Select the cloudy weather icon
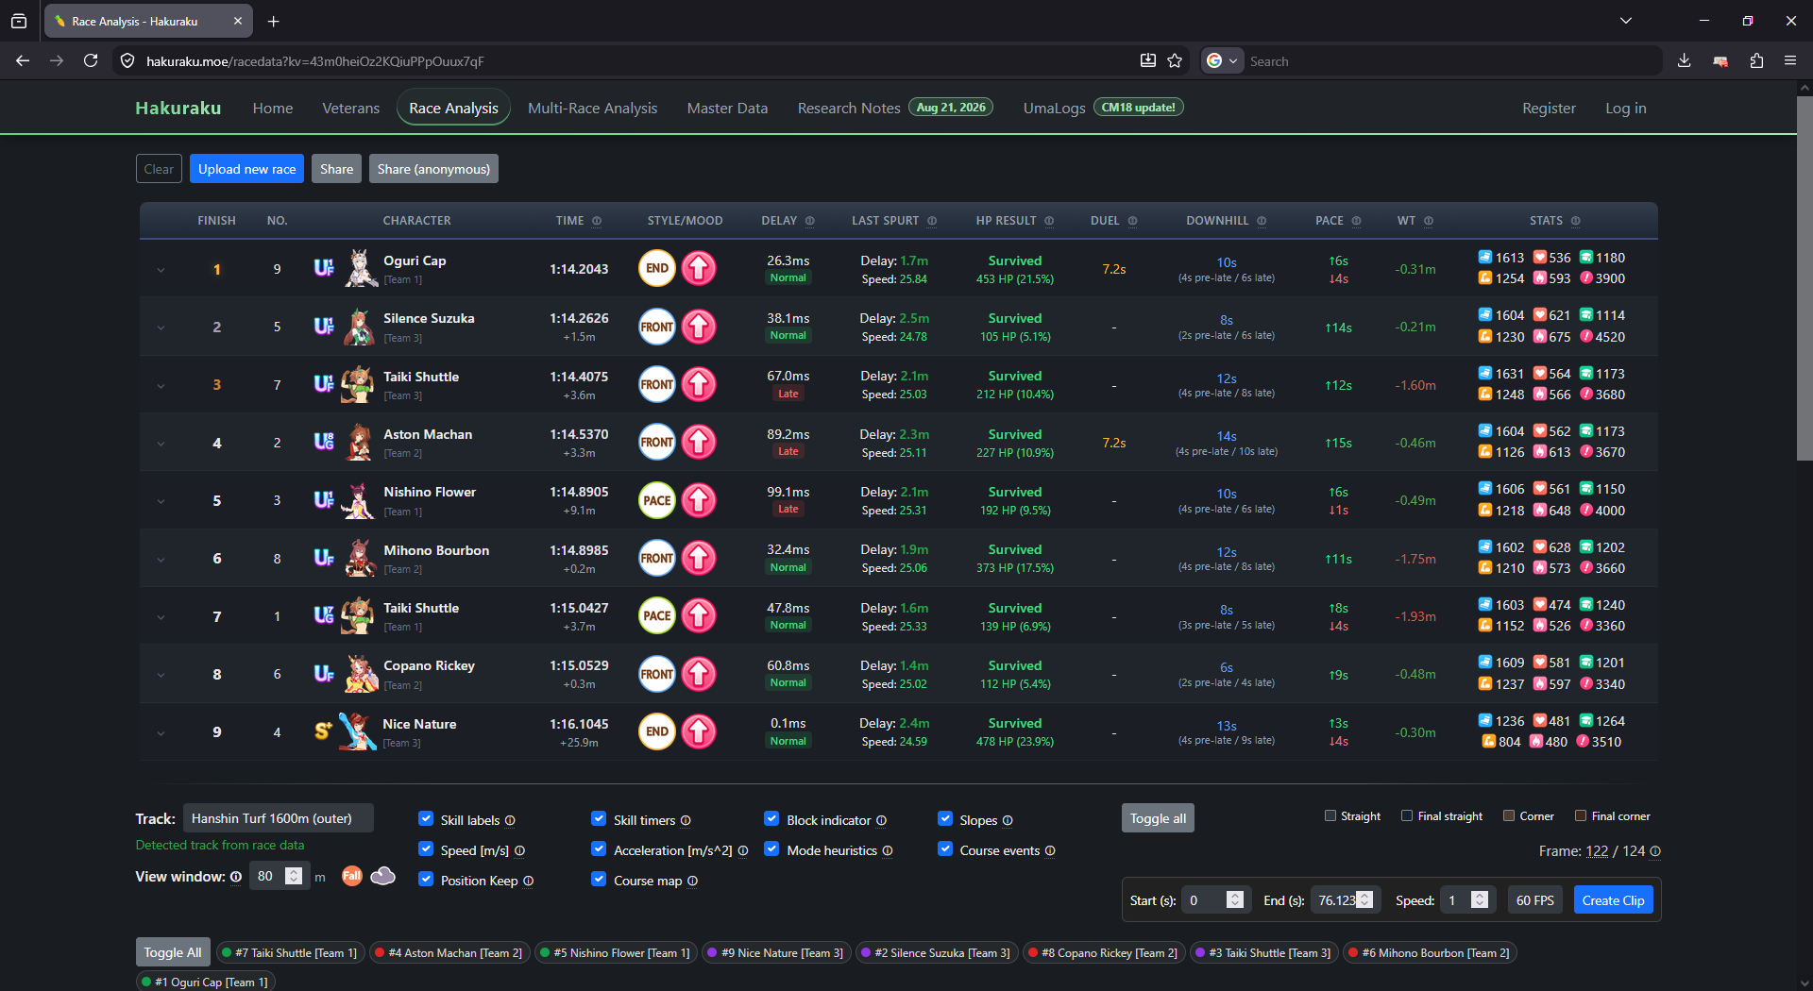1813x991 pixels. tap(383, 876)
